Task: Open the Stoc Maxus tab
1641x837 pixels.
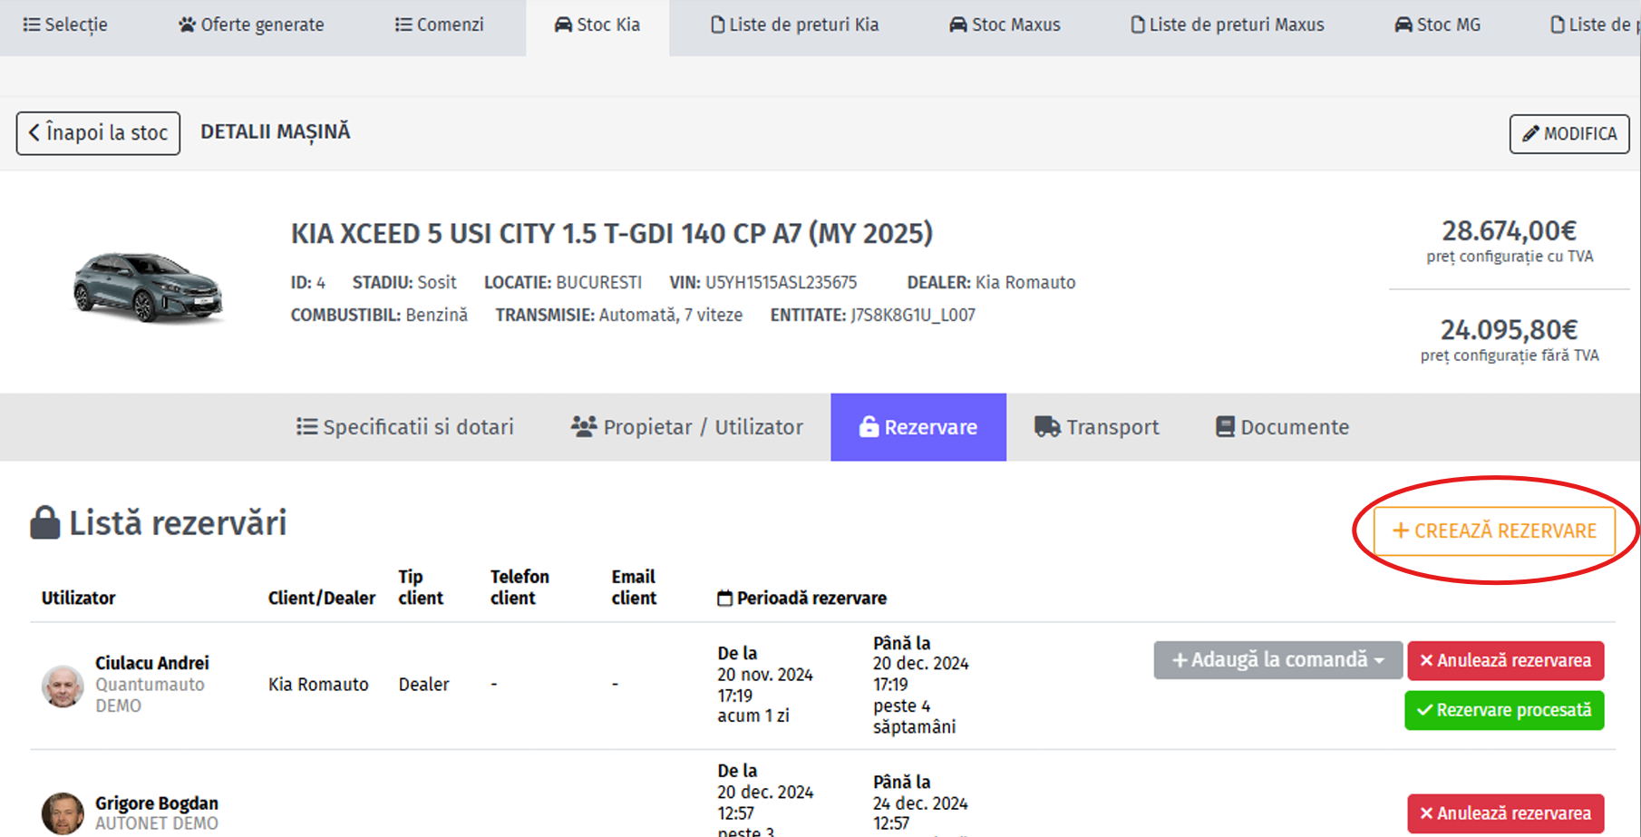Action: click(x=1005, y=25)
